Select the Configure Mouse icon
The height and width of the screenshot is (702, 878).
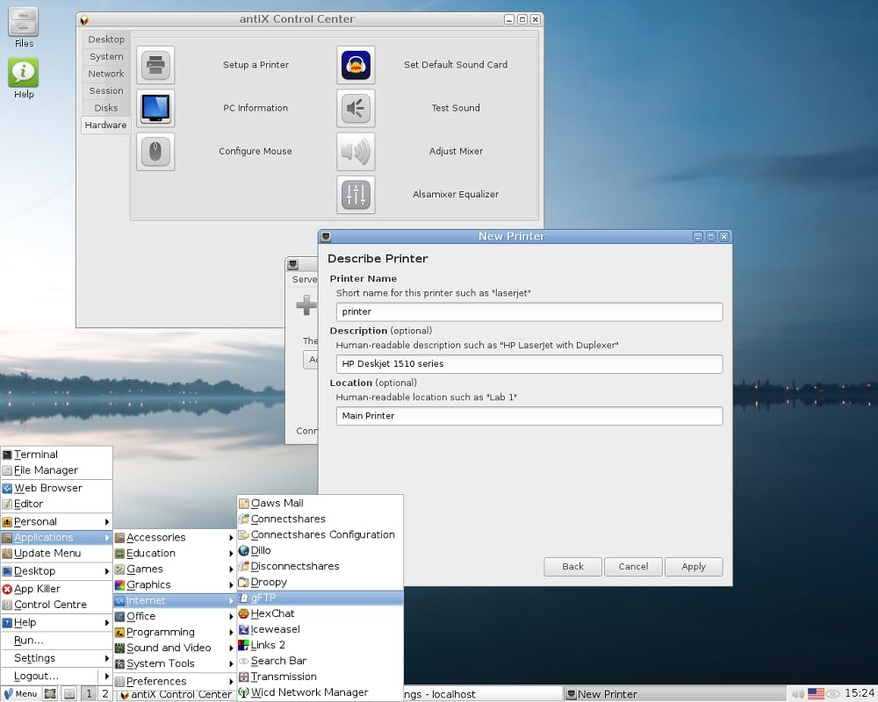(155, 152)
